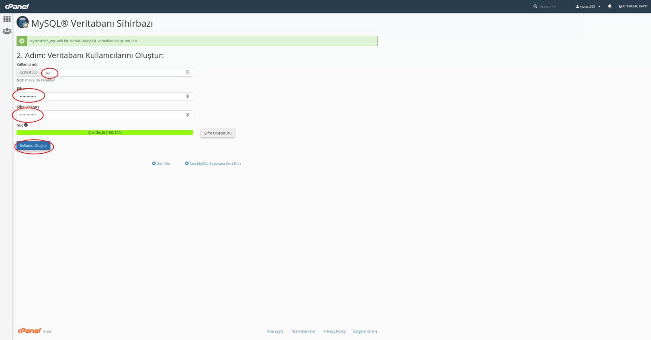Screen dimensions: 651x340
Task: Click the search magnifier icon
Action: (535, 6)
